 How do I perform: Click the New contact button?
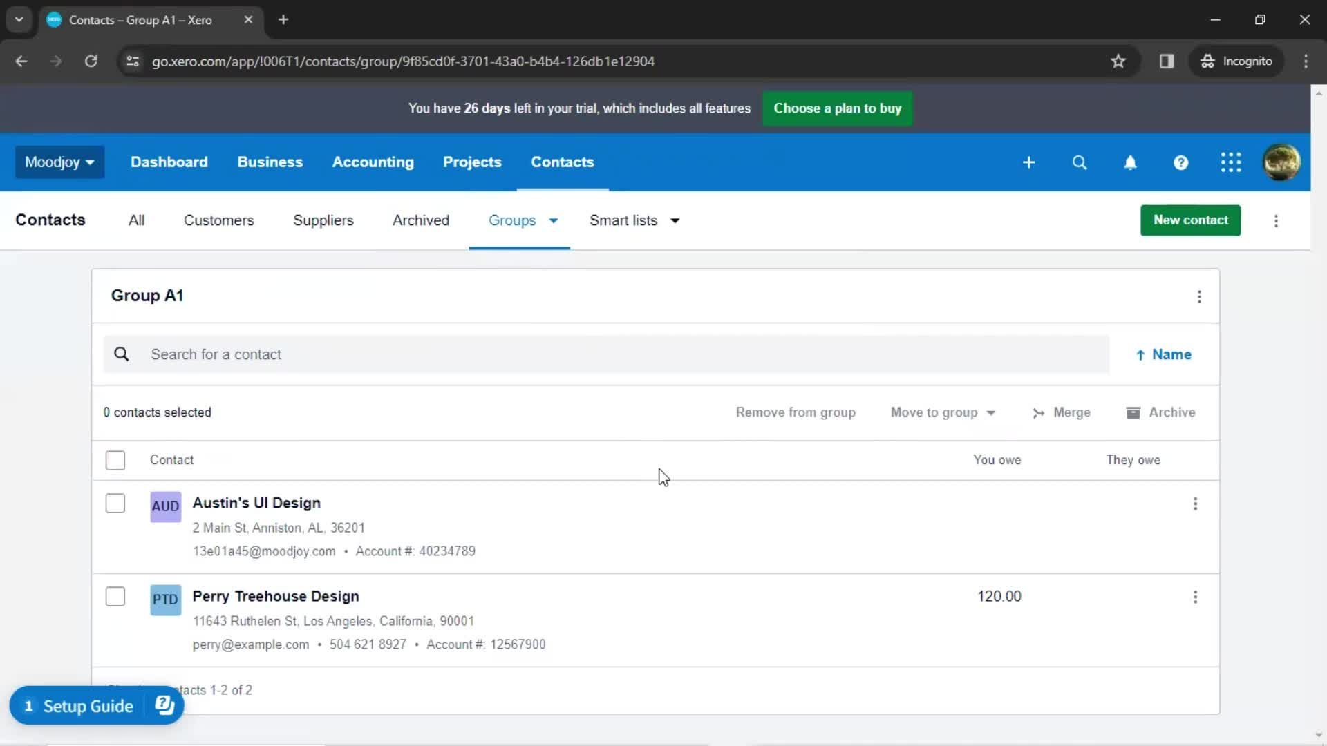[1190, 220]
